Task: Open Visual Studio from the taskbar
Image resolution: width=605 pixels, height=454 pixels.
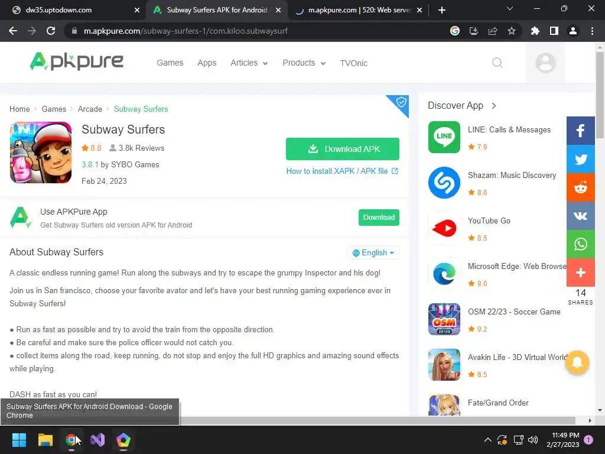Action: tap(97, 440)
